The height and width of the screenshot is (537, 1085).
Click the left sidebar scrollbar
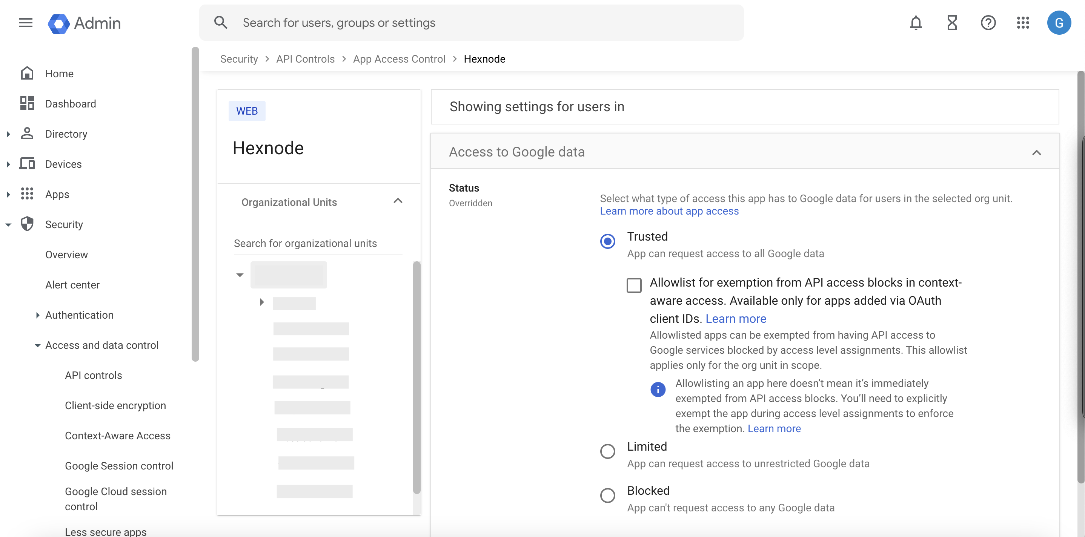[x=195, y=204]
